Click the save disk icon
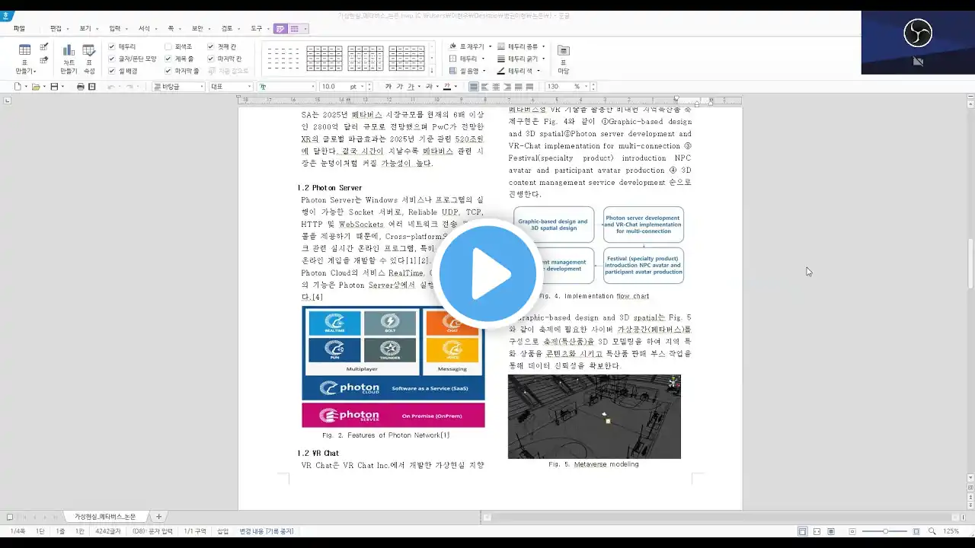 tap(54, 87)
